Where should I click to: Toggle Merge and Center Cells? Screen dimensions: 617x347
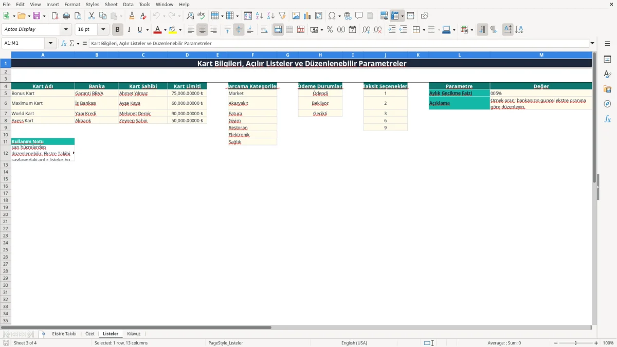click(278, 30)
